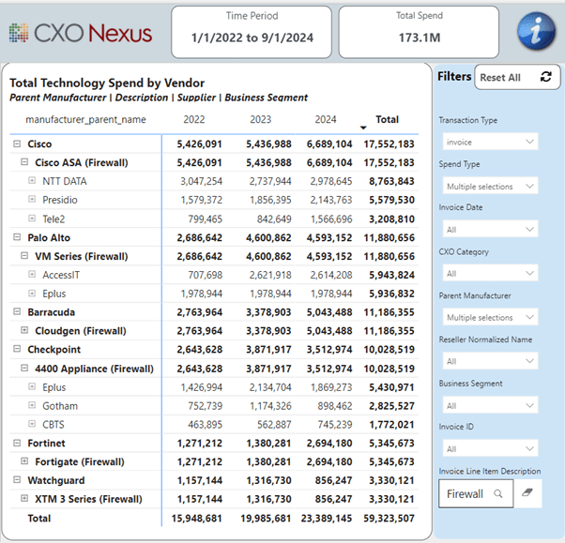Viewport: 565px width, 543px height.
Task: Click the Time Period date range card
Action: coord(251,32)
